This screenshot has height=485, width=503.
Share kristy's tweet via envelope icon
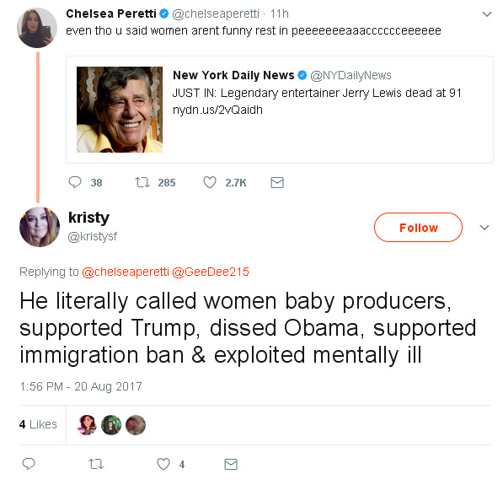(231, 464)
